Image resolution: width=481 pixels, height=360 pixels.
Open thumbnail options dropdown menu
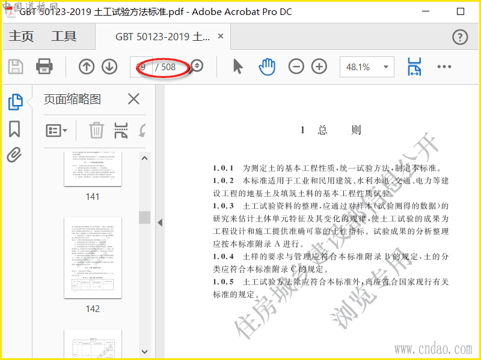(57, 131)
